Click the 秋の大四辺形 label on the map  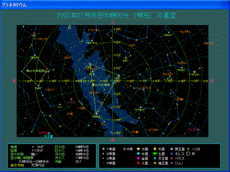pyautogui.click(x=35, y=71)
